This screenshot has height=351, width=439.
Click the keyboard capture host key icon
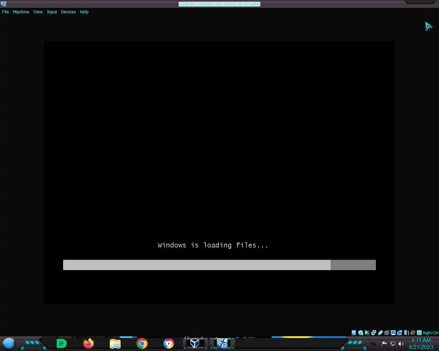click(419, 332)
